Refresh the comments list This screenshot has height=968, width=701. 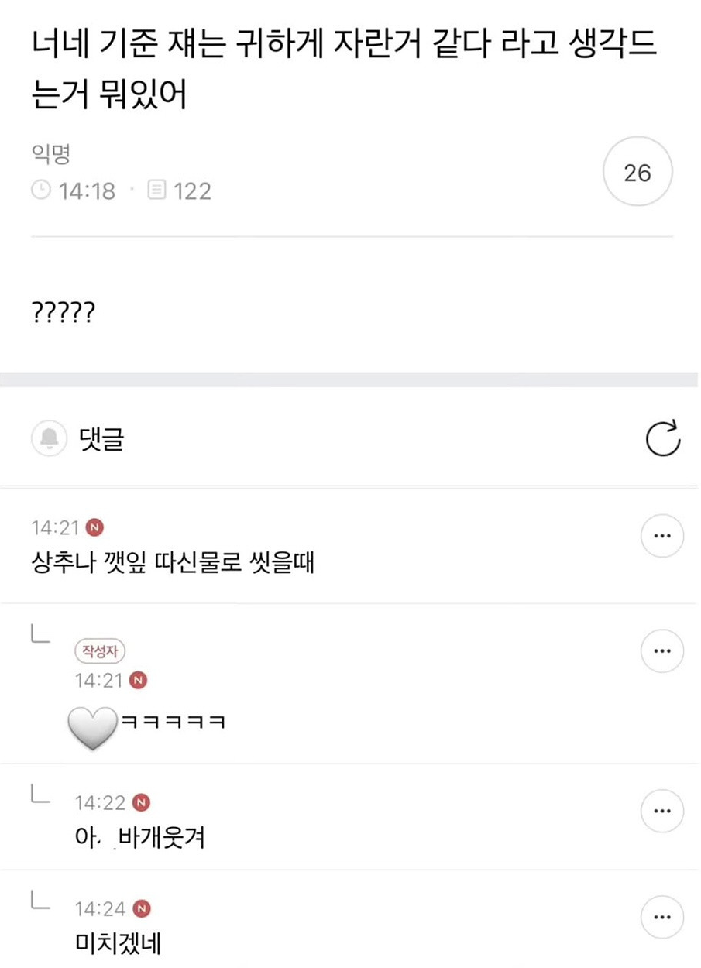(662, 438)
